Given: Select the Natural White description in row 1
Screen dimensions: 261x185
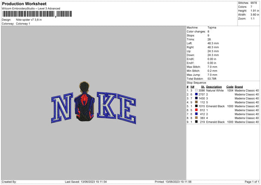Looking at the screenshot, I should coord(215,90).
